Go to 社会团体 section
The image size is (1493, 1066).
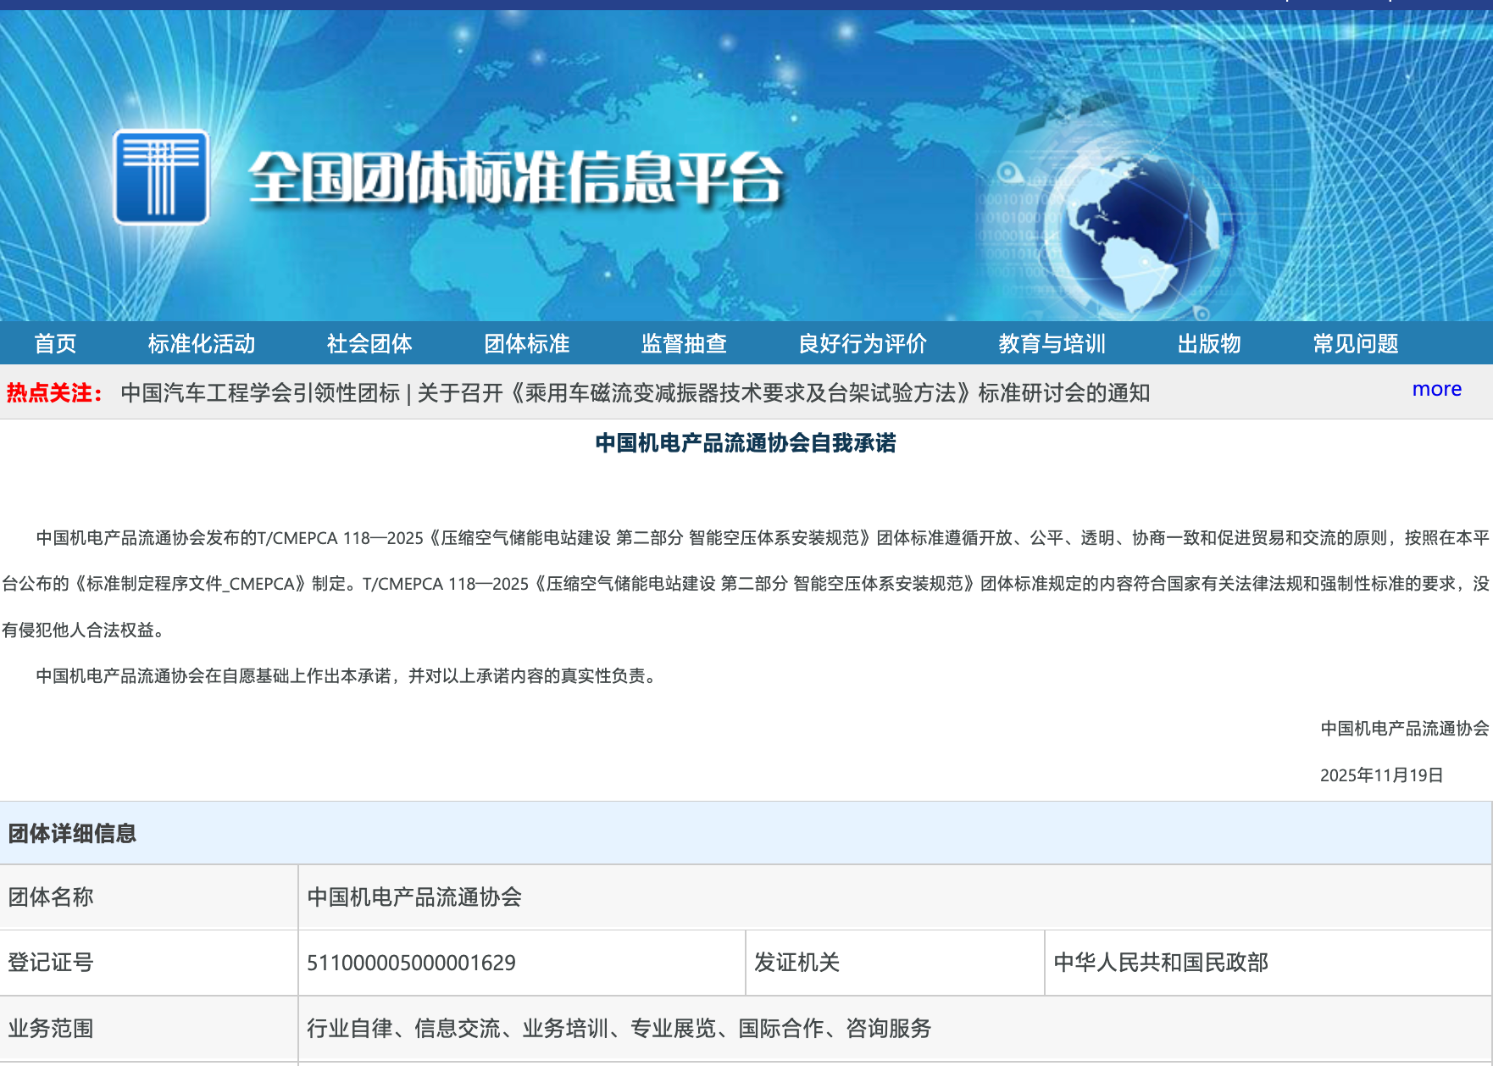369,343
